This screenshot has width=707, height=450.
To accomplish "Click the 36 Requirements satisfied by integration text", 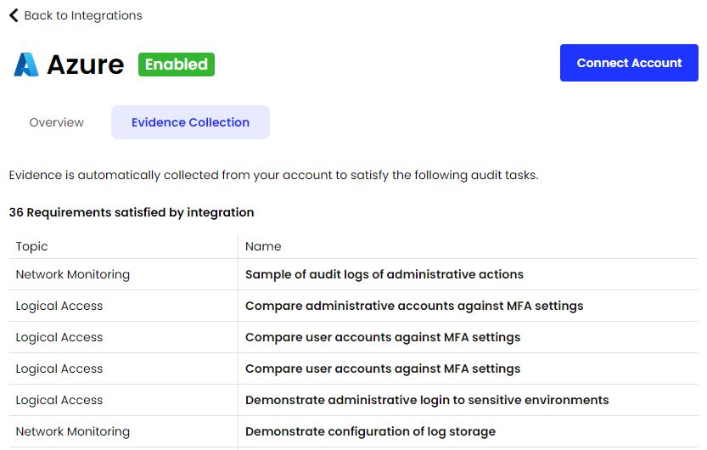I will (132, 212).
